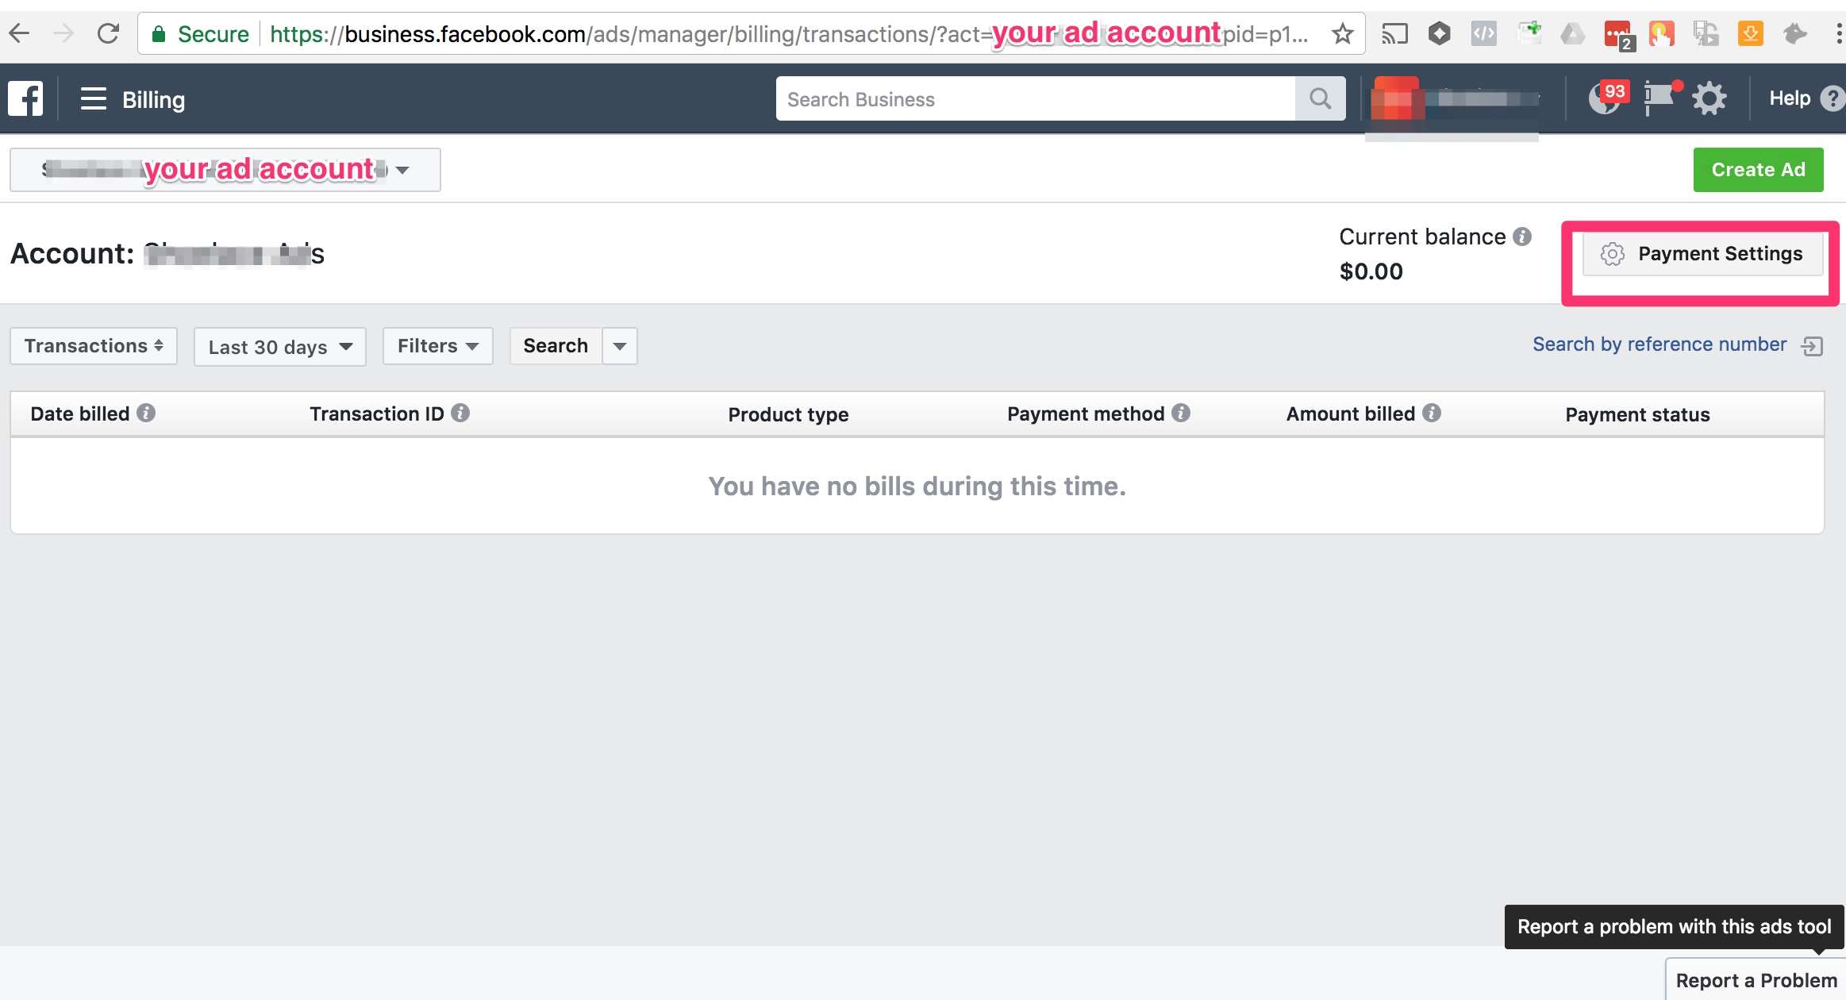The height and width of the screenshot is (1000, 1846).
Task: Click the Help menu text
Action: coord(1790,98)
